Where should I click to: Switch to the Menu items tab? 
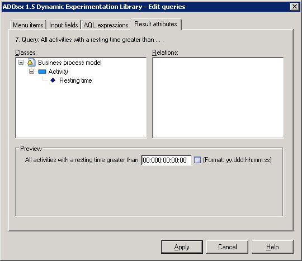click(x=28, y=25)
